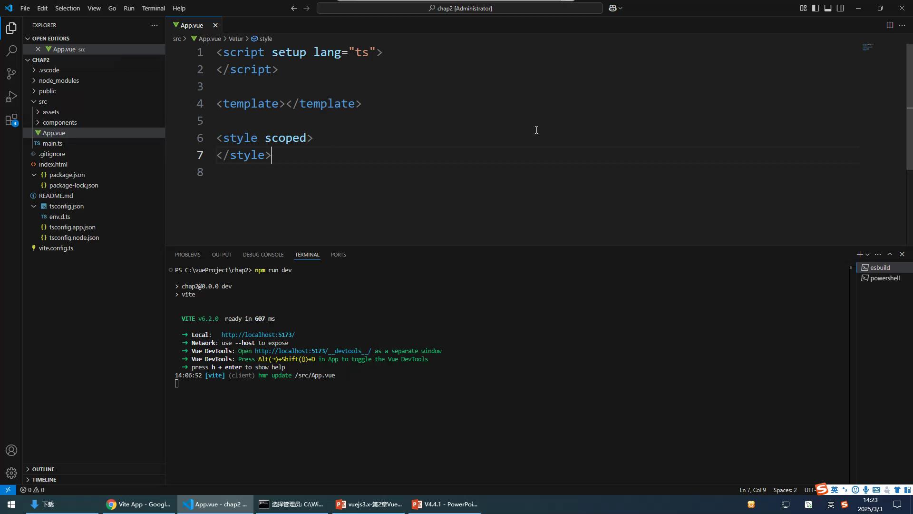Open the Terminal menu
The height and width of the screenshot is (514, 913).
click(153, 8)
